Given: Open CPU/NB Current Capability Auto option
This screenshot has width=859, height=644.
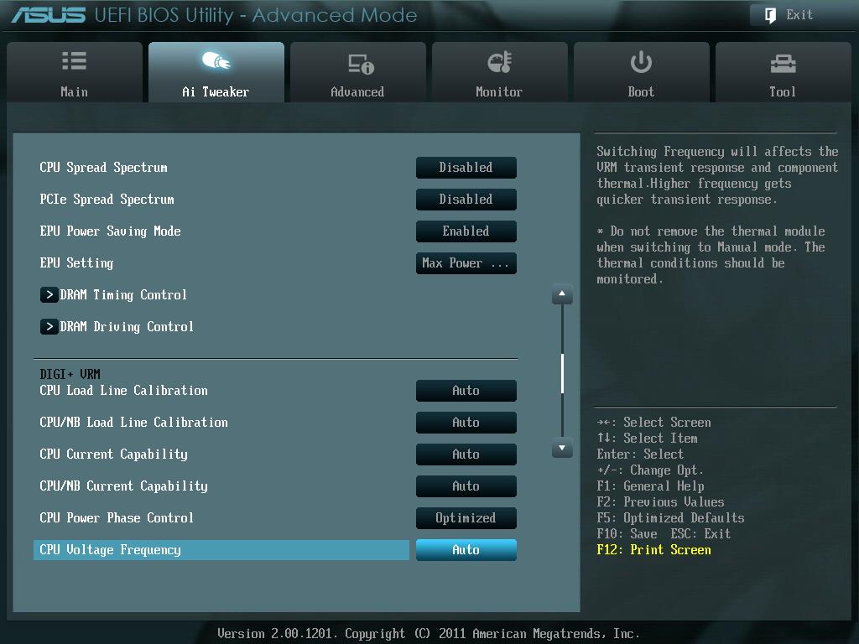Looking at the screenshot, I should [466, 486].
